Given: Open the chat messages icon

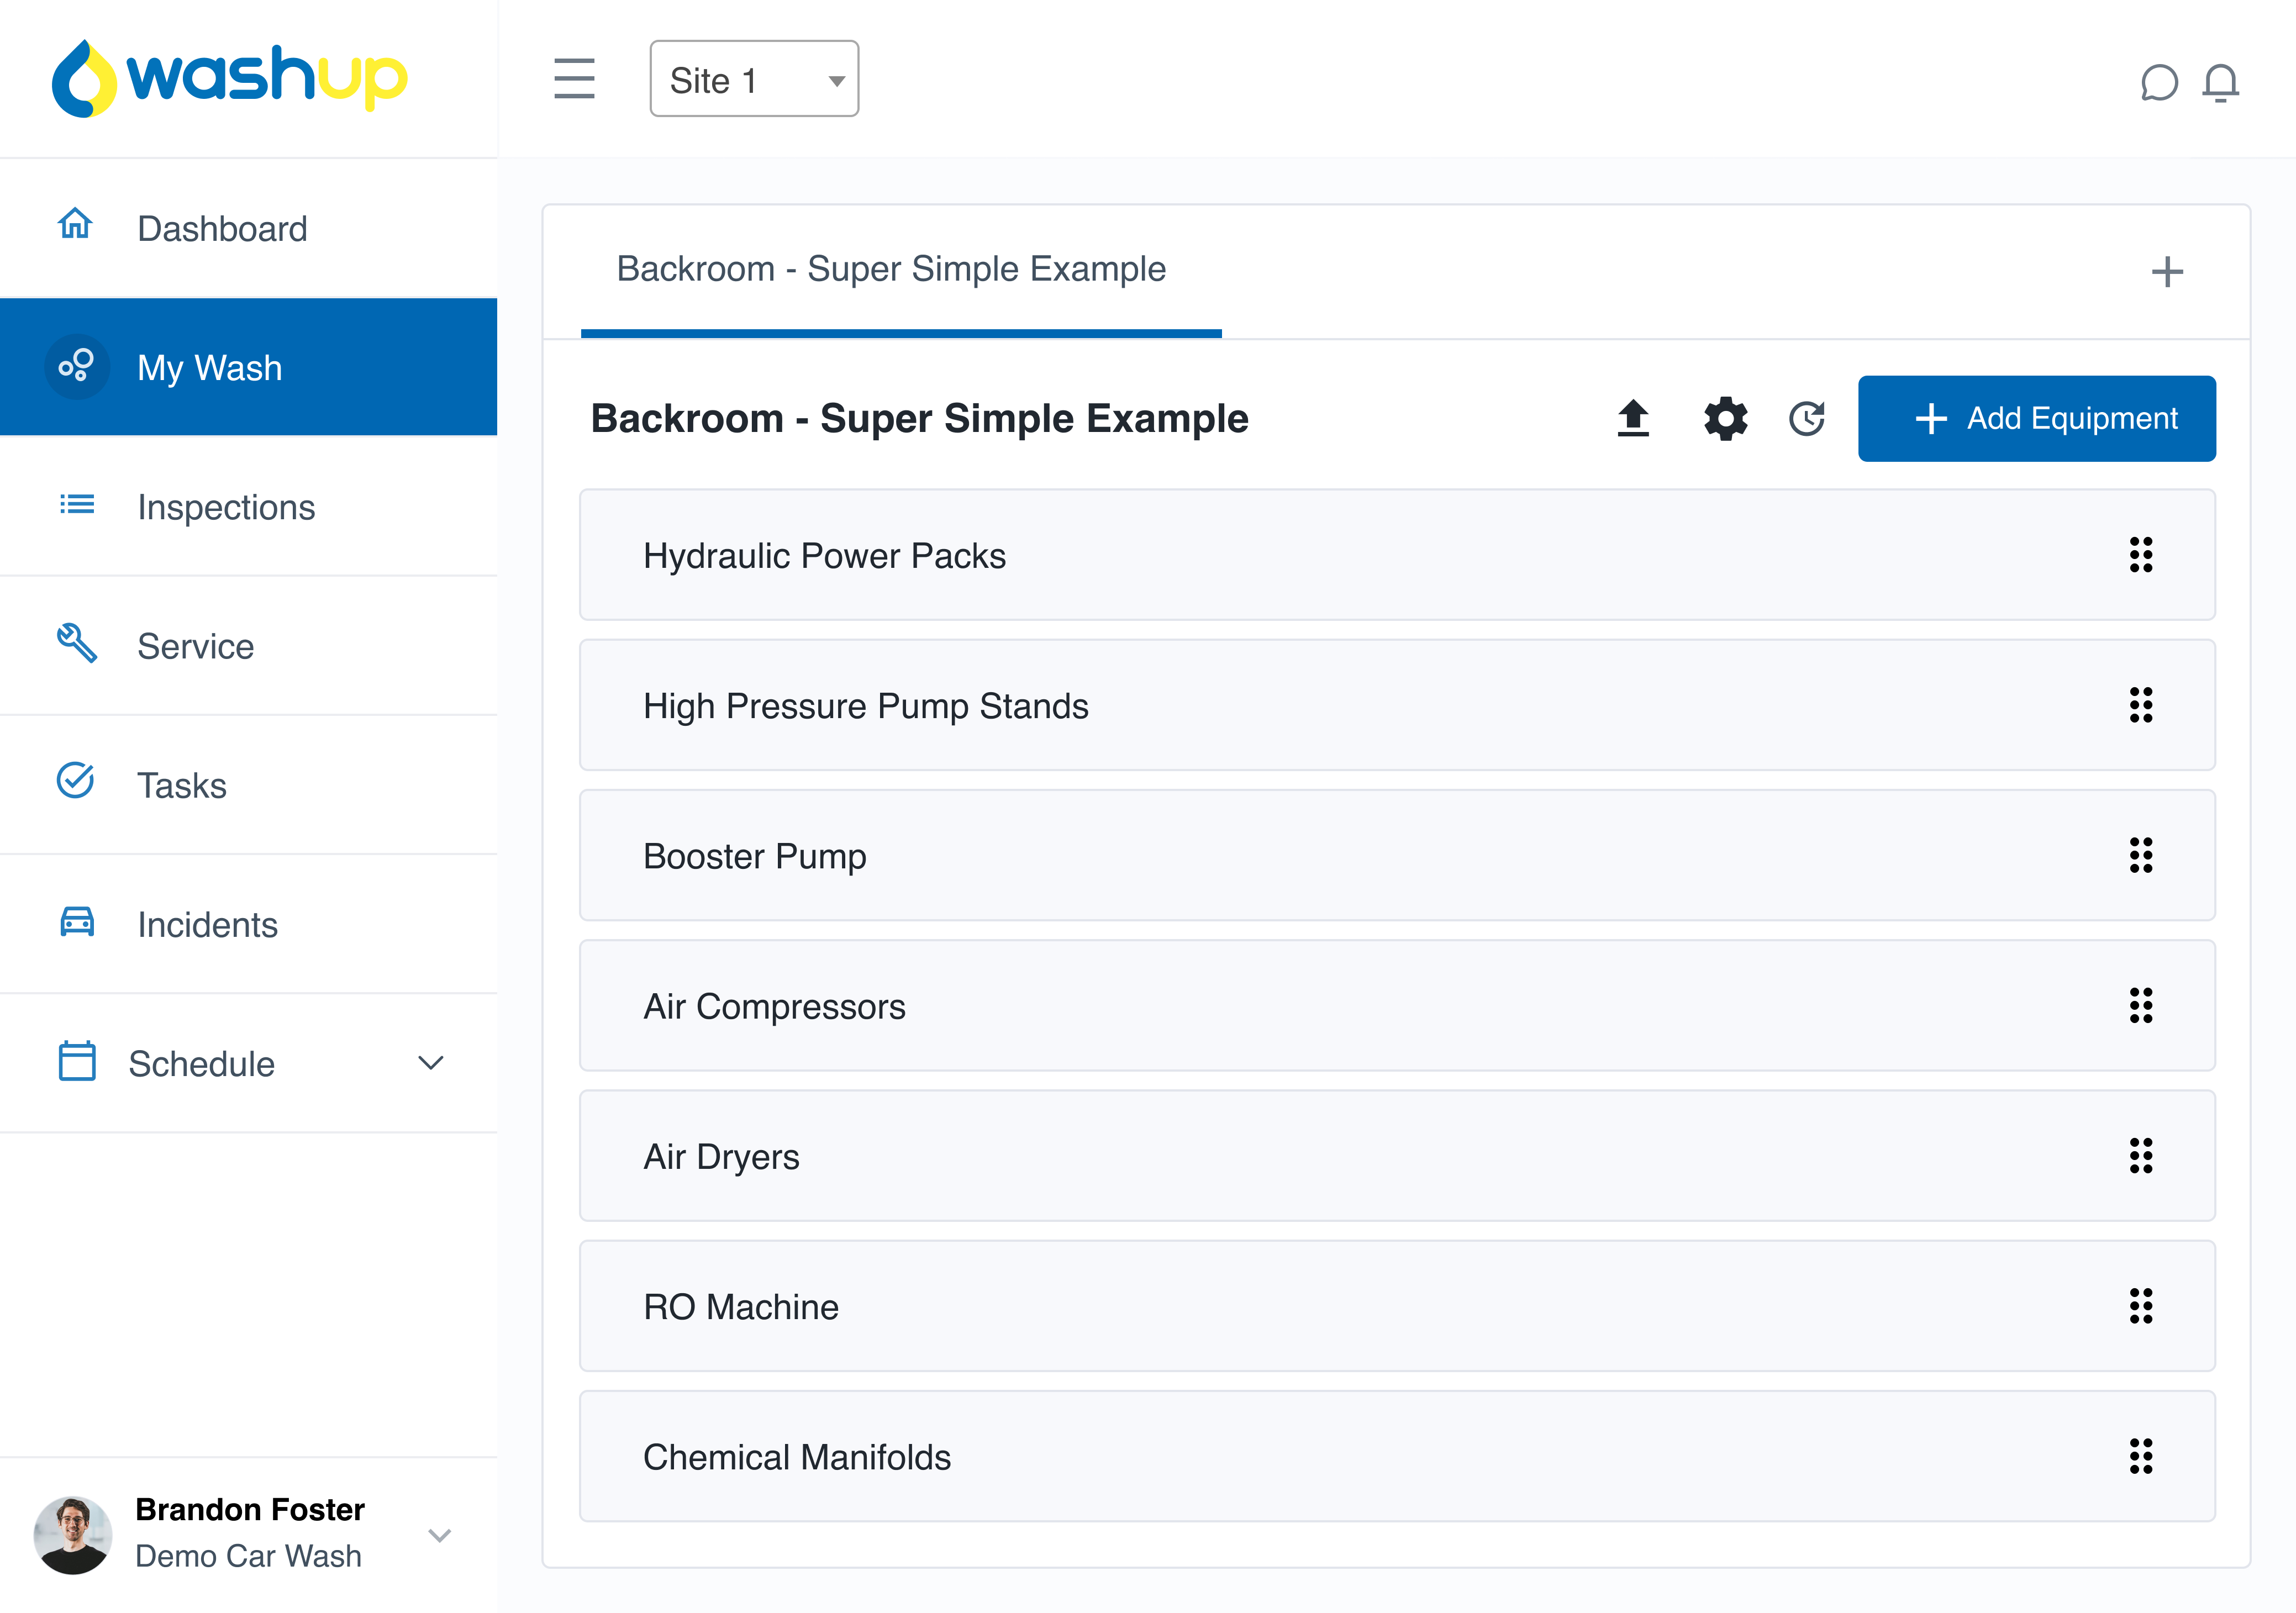Looking at the screenshot, I should [x=2158, y=82].
